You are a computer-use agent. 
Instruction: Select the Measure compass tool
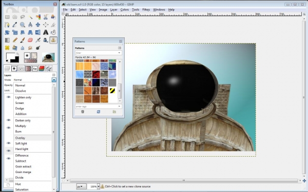click(x=30, y=25)
